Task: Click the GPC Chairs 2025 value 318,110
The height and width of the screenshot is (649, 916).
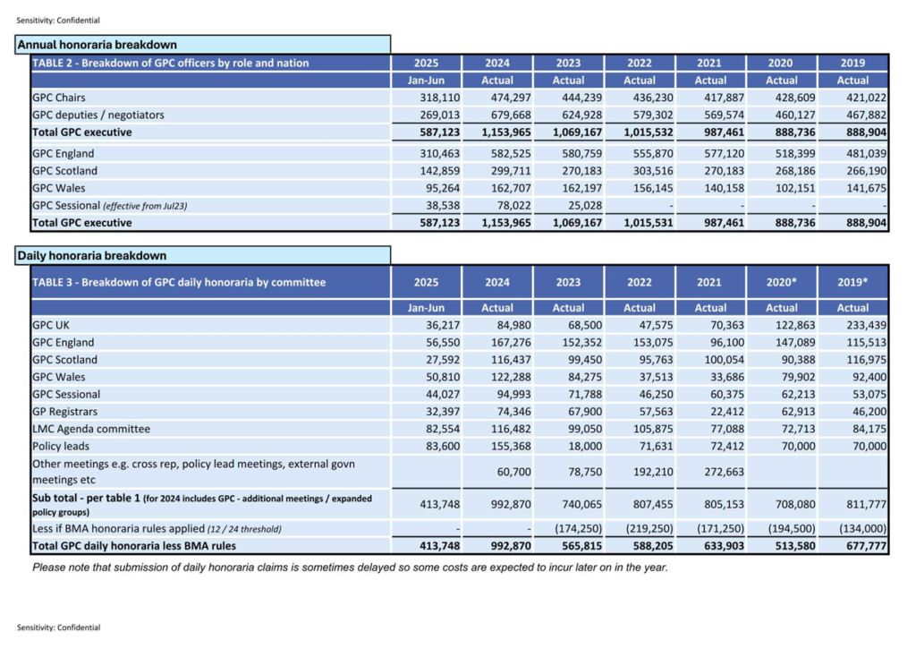Action: coord(440,98)
